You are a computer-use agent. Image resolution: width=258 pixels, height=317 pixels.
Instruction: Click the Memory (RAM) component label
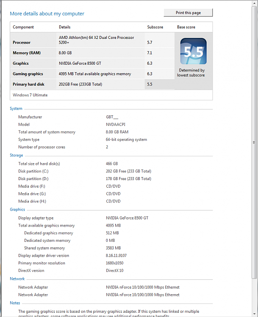click(x=27, y=53)
